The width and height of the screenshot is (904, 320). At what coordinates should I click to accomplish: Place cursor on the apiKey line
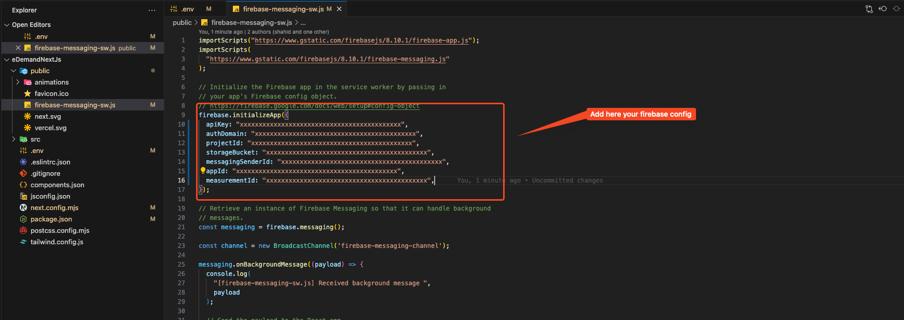tap(307, 124)
